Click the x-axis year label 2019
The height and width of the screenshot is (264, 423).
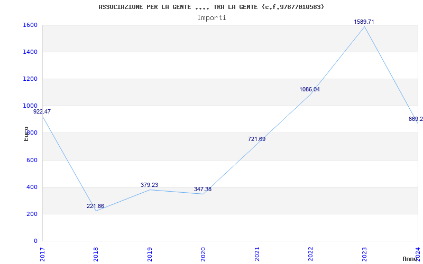[x=150, y=254]
